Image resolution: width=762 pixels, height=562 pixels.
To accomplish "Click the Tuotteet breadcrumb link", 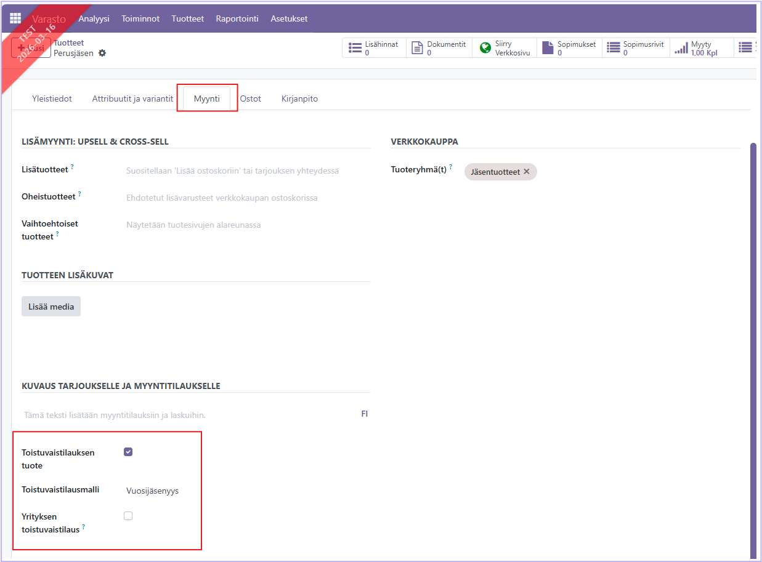I will 68,42.
